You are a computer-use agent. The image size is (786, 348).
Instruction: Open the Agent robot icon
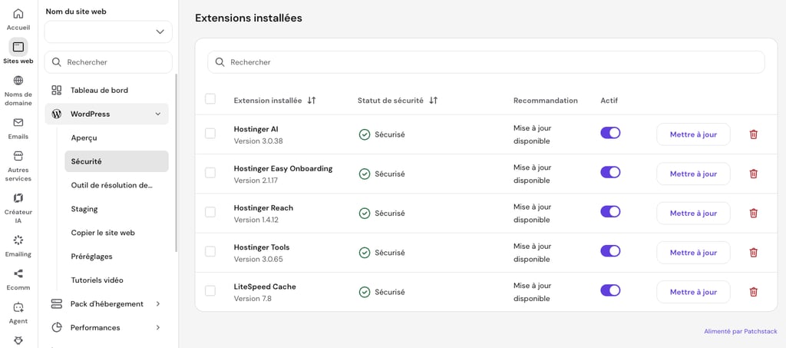pos(18,307)
